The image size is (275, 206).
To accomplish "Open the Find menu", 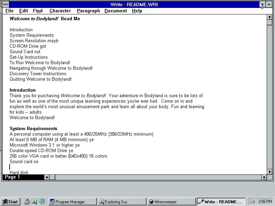I will [x=38, y=11].
